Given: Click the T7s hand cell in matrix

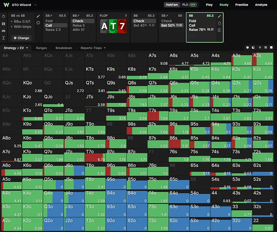Looking at the screenshot, I should point(158,114).
